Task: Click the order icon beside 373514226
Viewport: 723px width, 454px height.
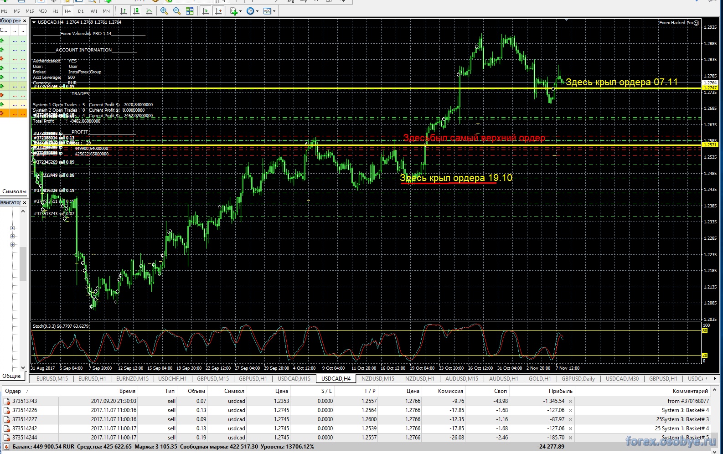Action: click(x=7, y=410)
